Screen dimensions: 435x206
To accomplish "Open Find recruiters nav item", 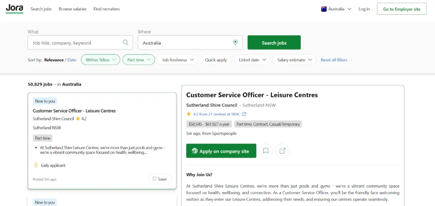I will point(107,9).
